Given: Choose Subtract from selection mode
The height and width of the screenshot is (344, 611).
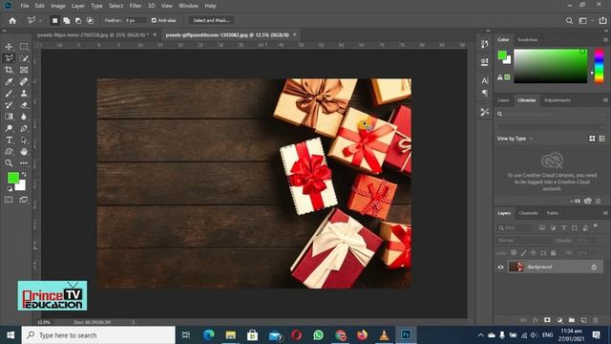Looking at the screenshot, I should pyautogui.click(x=78, y=20).
